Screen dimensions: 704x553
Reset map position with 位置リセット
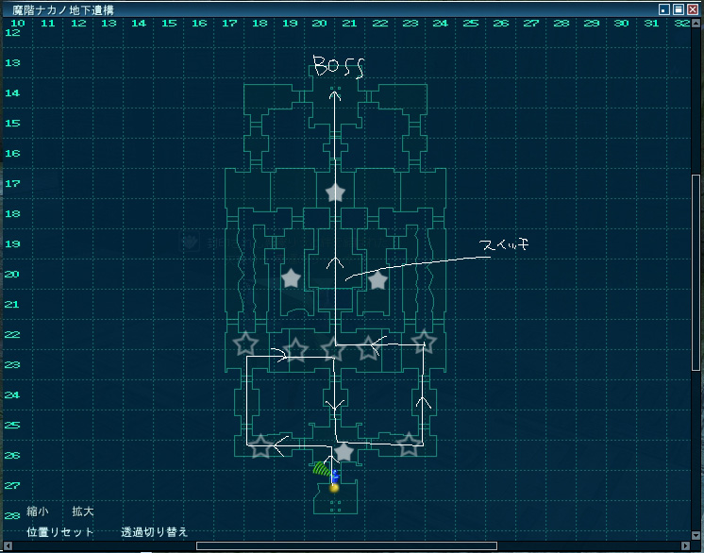pos(60,532)
